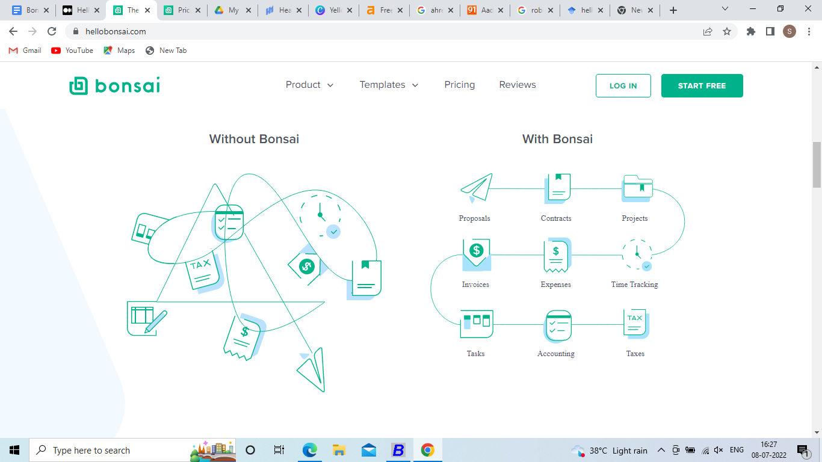Image resolution: width=822 pixels, height=462 pixels.
Task: Select the Invoices dollar icon
Action: [476, 254]
